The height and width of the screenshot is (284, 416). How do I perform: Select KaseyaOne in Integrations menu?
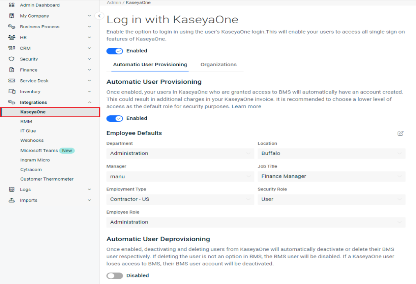tap(50, 112)
